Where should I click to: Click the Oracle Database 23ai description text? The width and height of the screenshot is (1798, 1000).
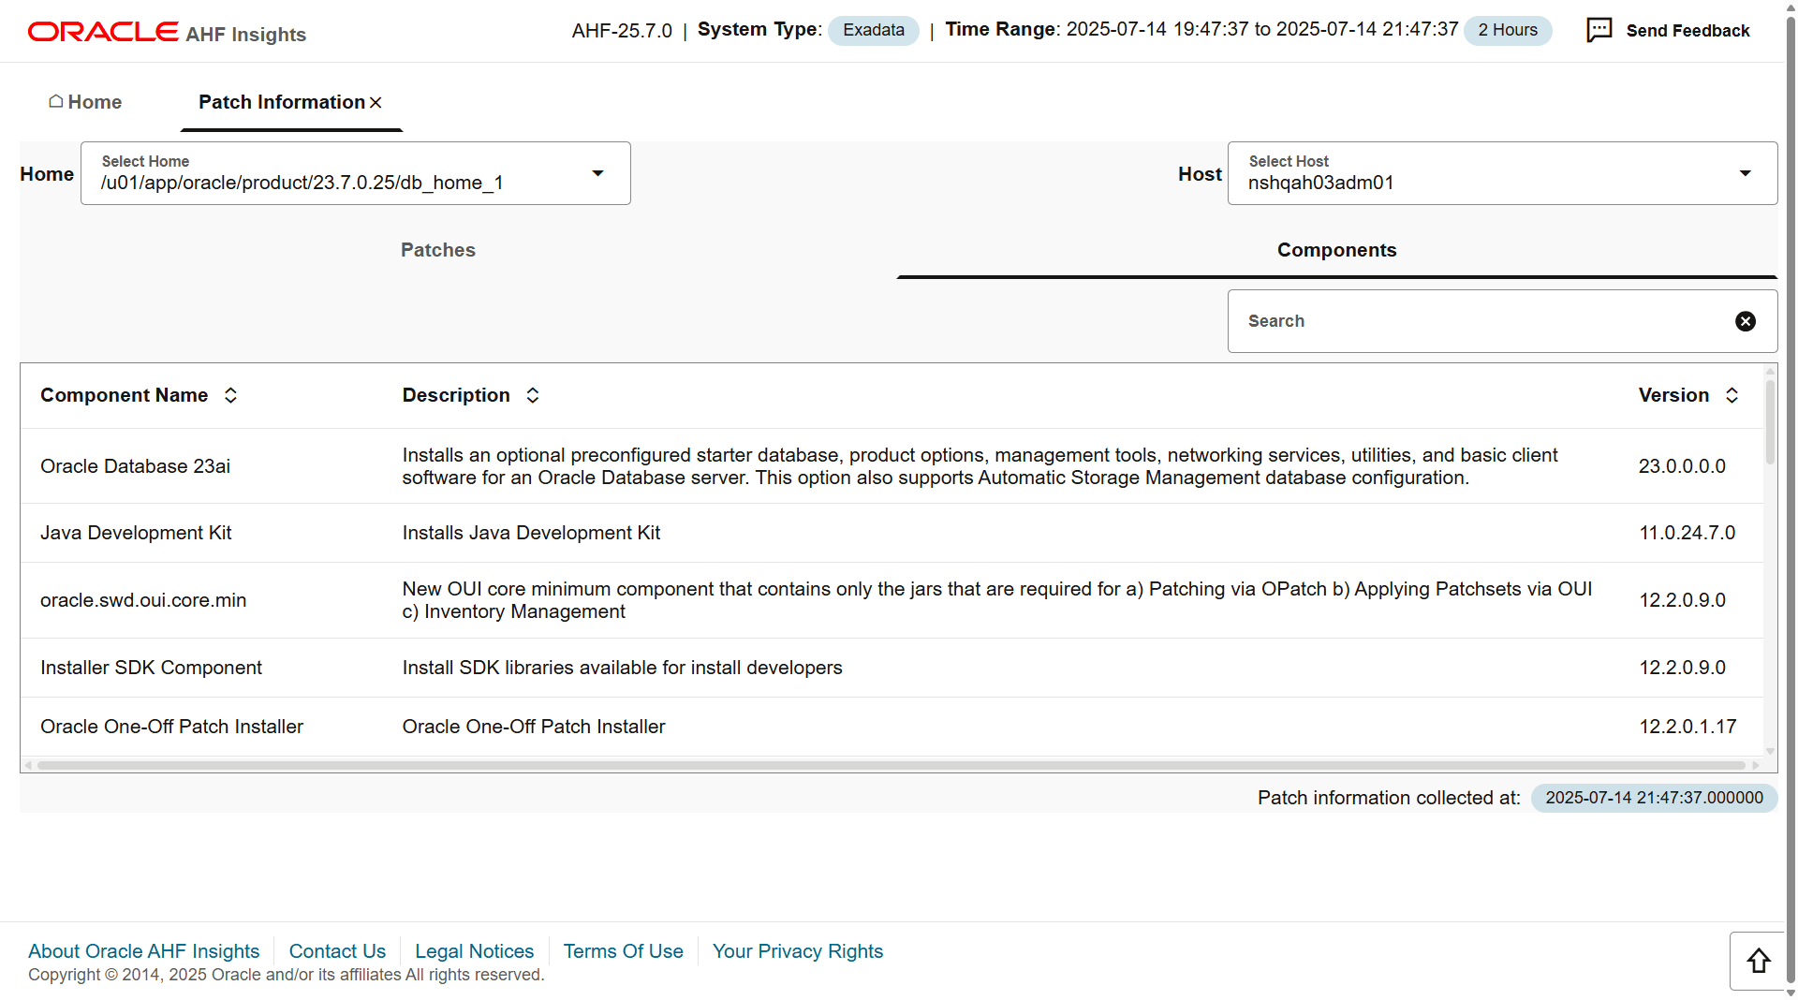980,466
